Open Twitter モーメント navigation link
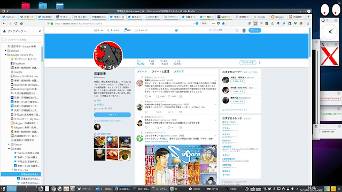 pos(113,30)
